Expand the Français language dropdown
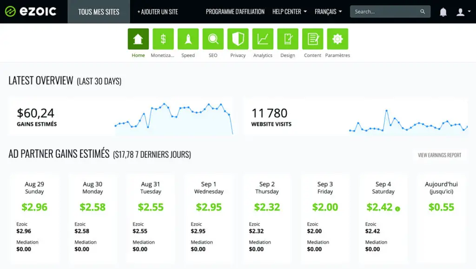 coord(328,12)
